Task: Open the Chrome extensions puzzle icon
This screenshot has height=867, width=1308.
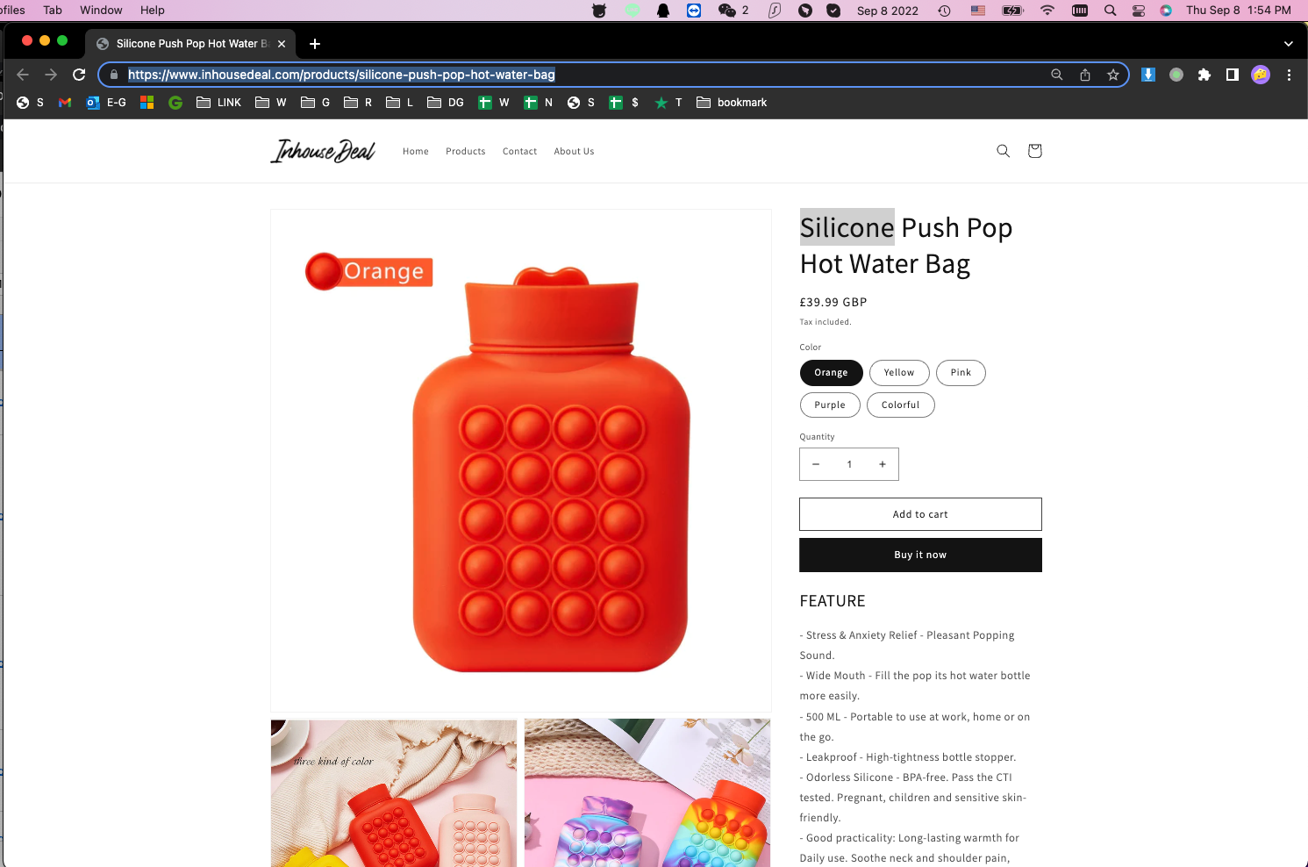Action: [x=1204, y=75]
